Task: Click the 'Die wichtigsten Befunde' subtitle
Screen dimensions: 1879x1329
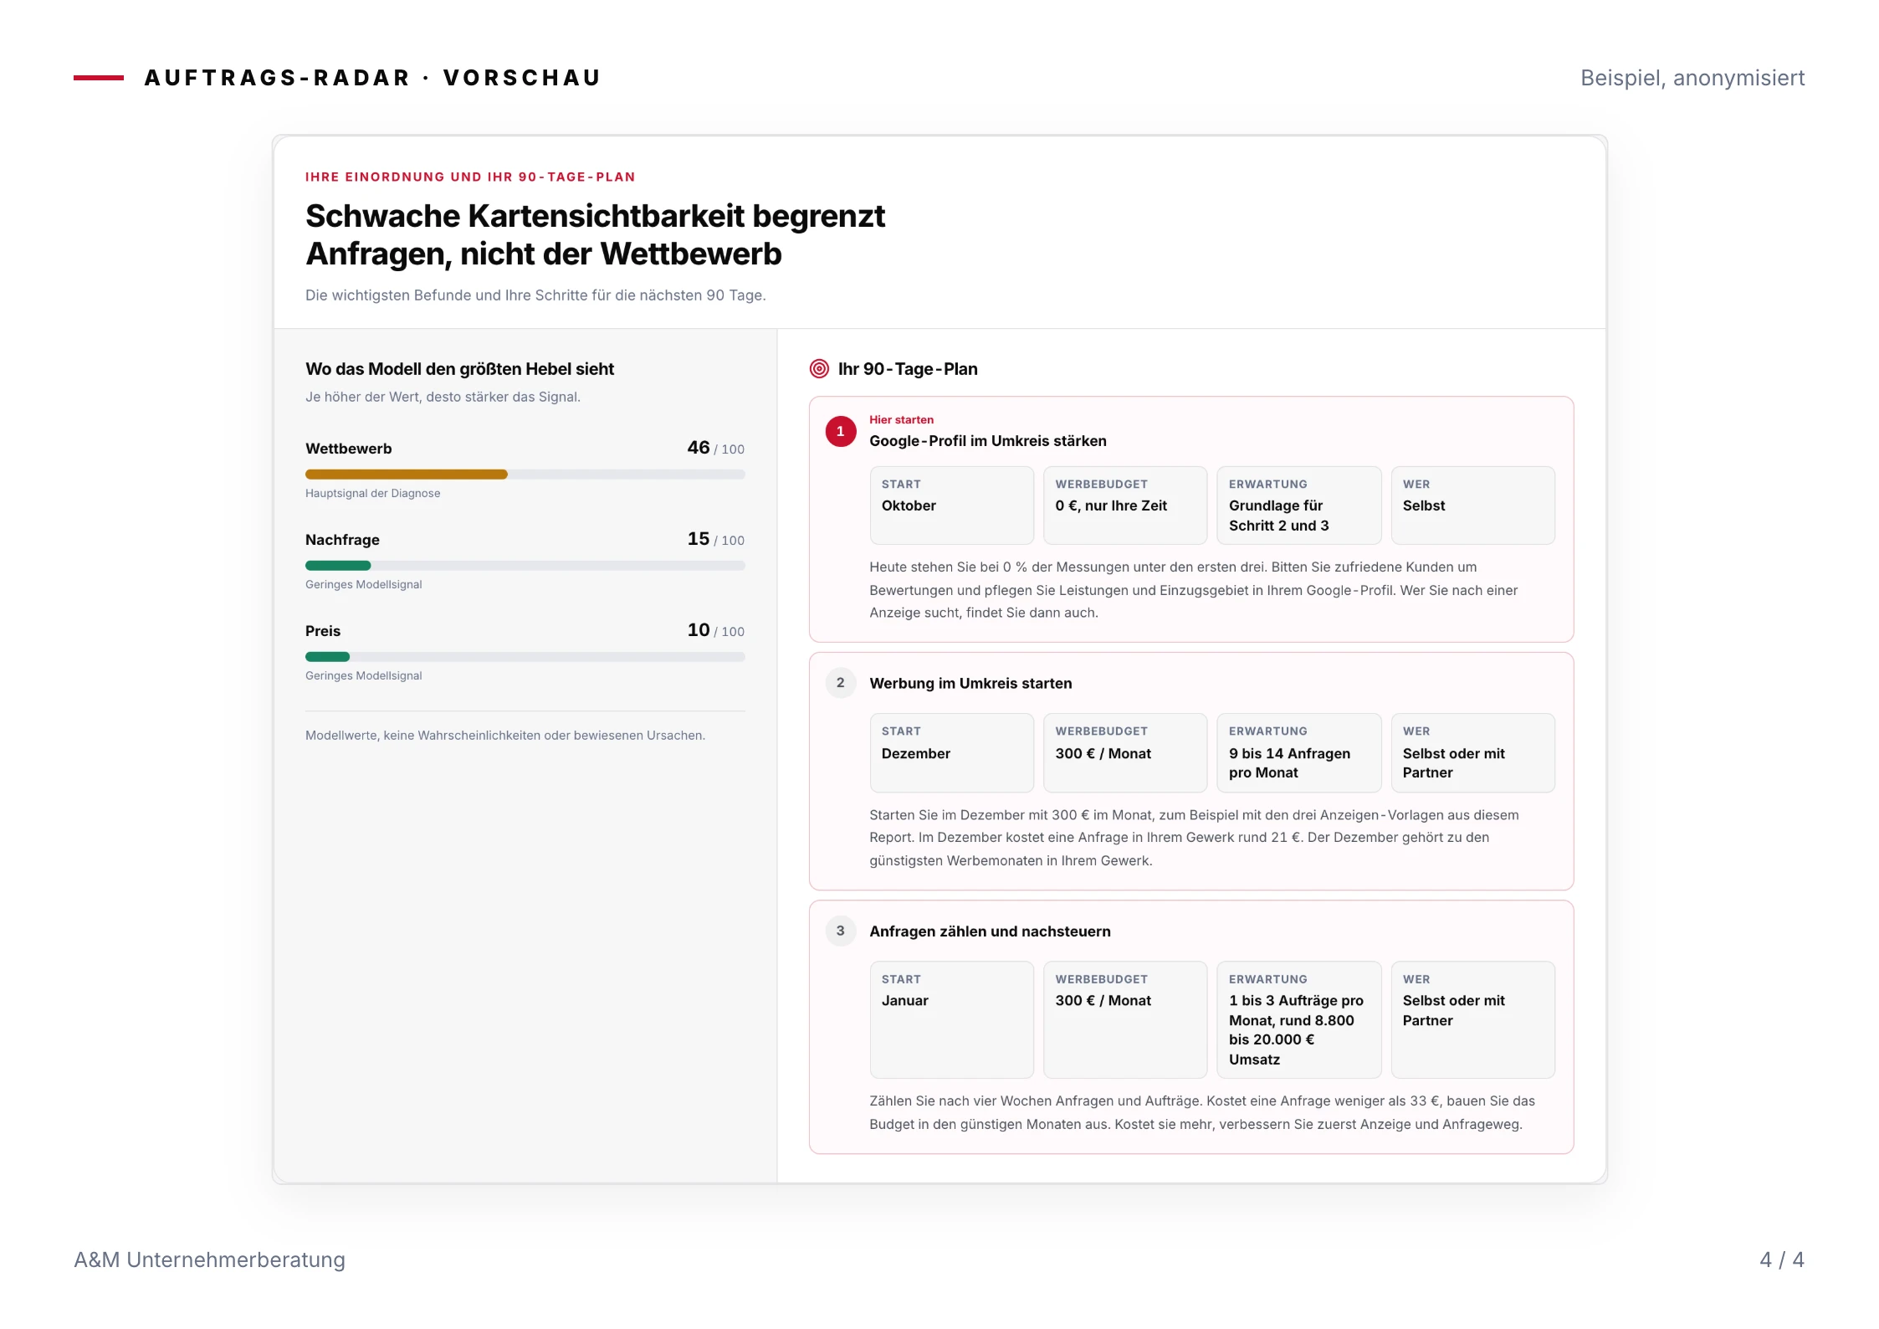Action: point(535,295)
